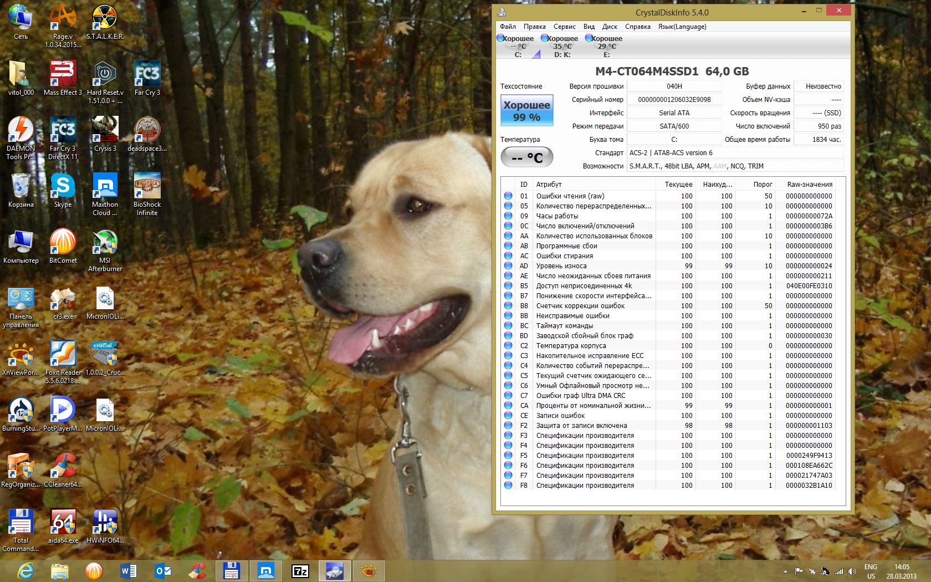Open the Диск menu
The width and height of the screenshot is (931, 582).
point(610,27)
